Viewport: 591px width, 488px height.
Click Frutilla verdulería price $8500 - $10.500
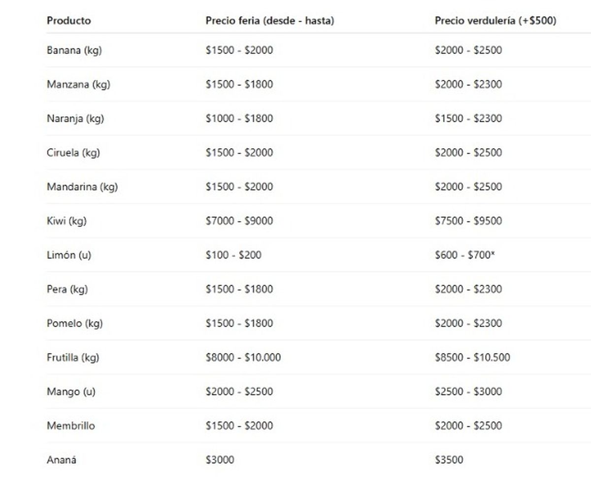pyautogui.click(x=472, y=358)
